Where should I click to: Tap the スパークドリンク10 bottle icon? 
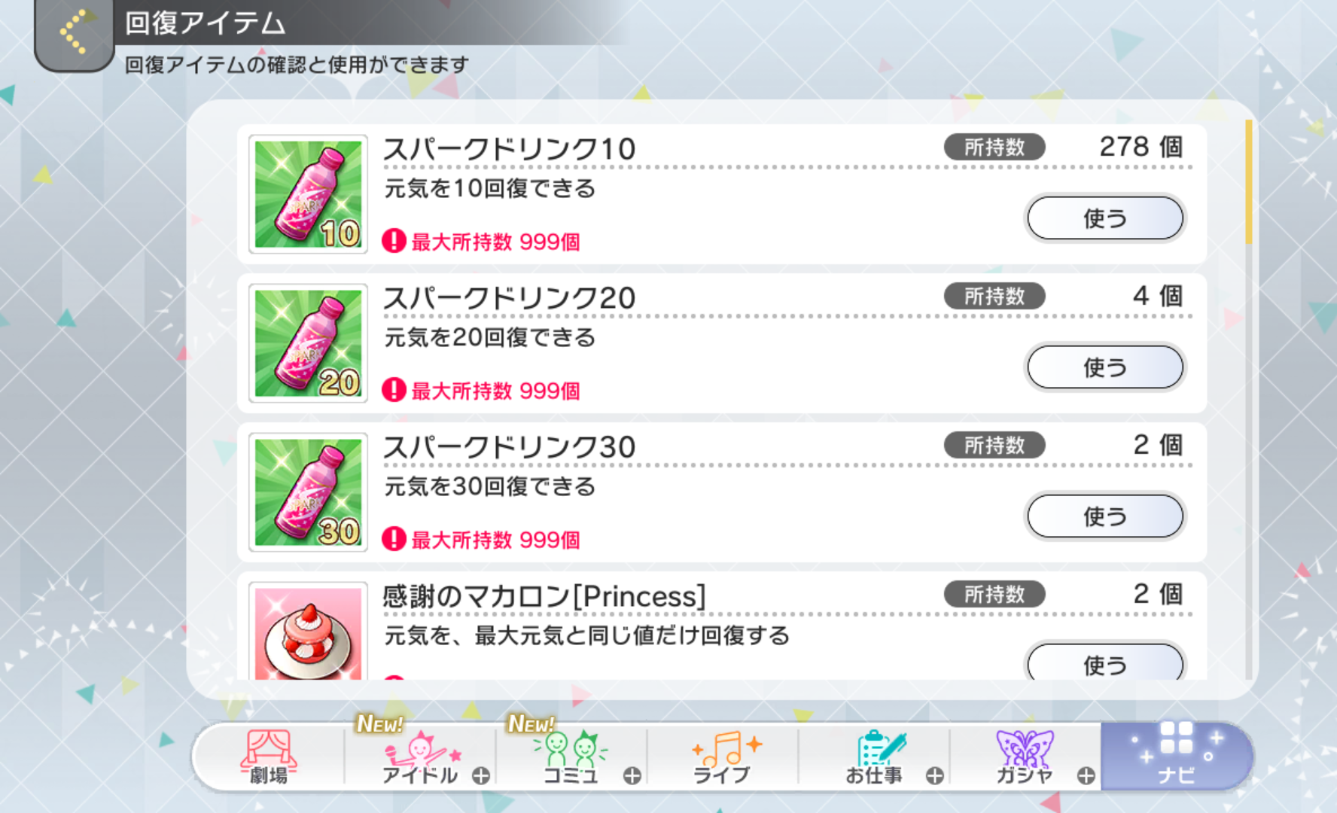click(x=308, y=194)
